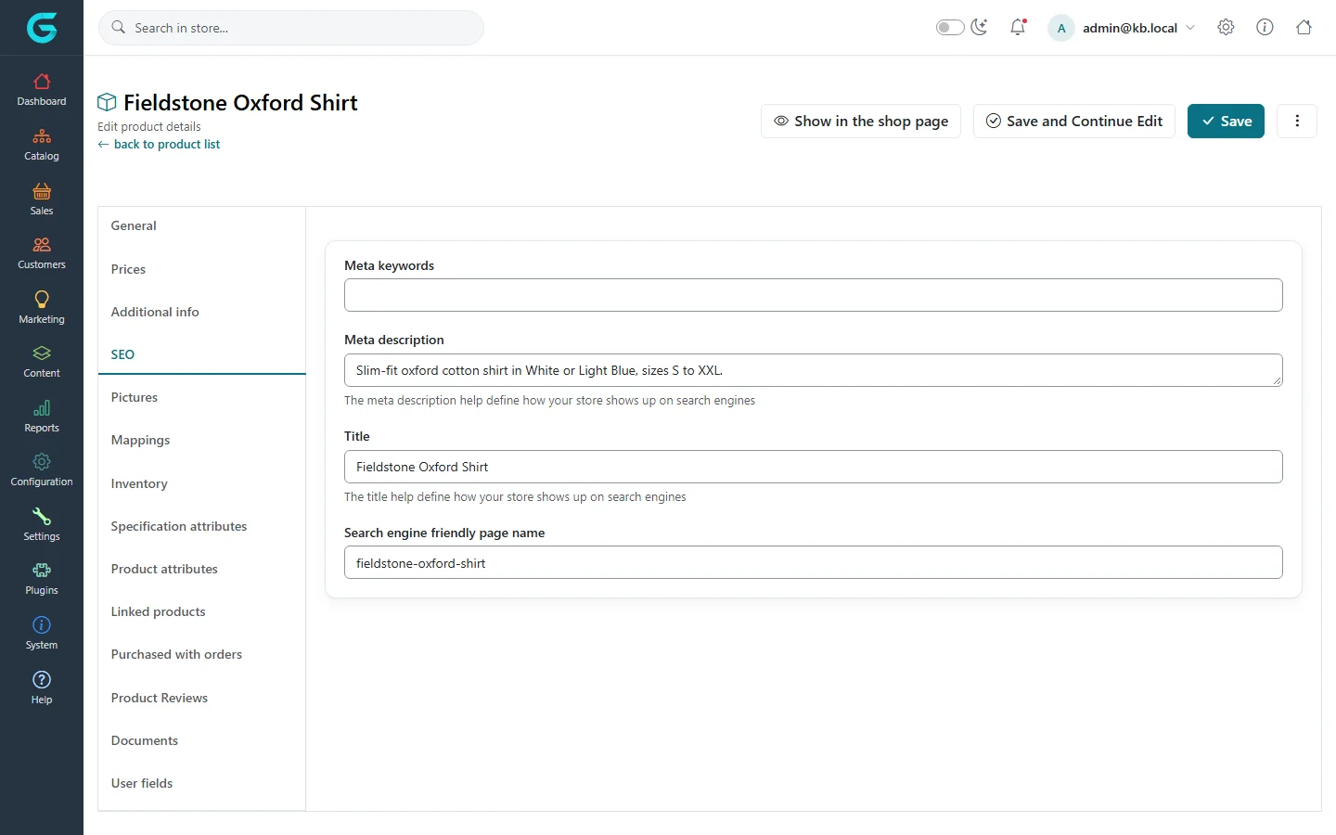Click the store logo in the corner
Image resolution: width=1336 pixels, height=835 pixels.
coord(42,28)
